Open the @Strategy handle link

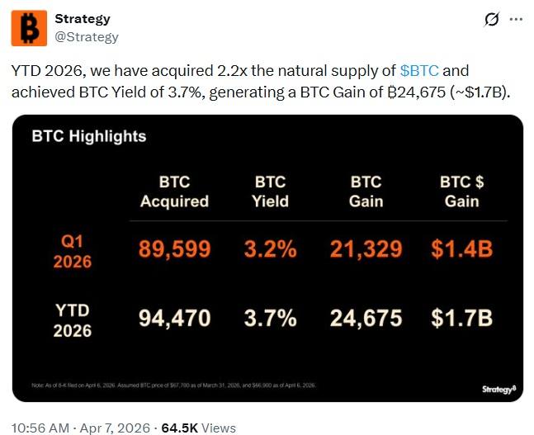[86, 36]
